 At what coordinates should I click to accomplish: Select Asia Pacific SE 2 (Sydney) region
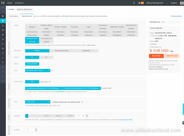(131, 27)
